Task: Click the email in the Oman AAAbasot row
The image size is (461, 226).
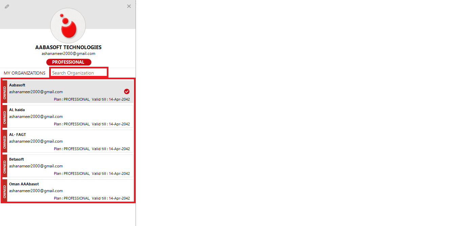Action: (36, 191)
